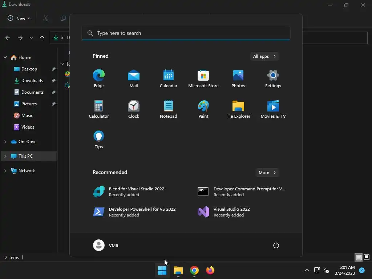372x279 pixels.
Task: Unpin Documents using its pin icon
Action: pos(54,92)
